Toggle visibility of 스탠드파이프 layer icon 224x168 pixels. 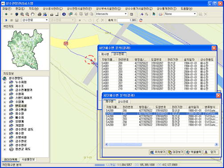click(x=11, y=98)
